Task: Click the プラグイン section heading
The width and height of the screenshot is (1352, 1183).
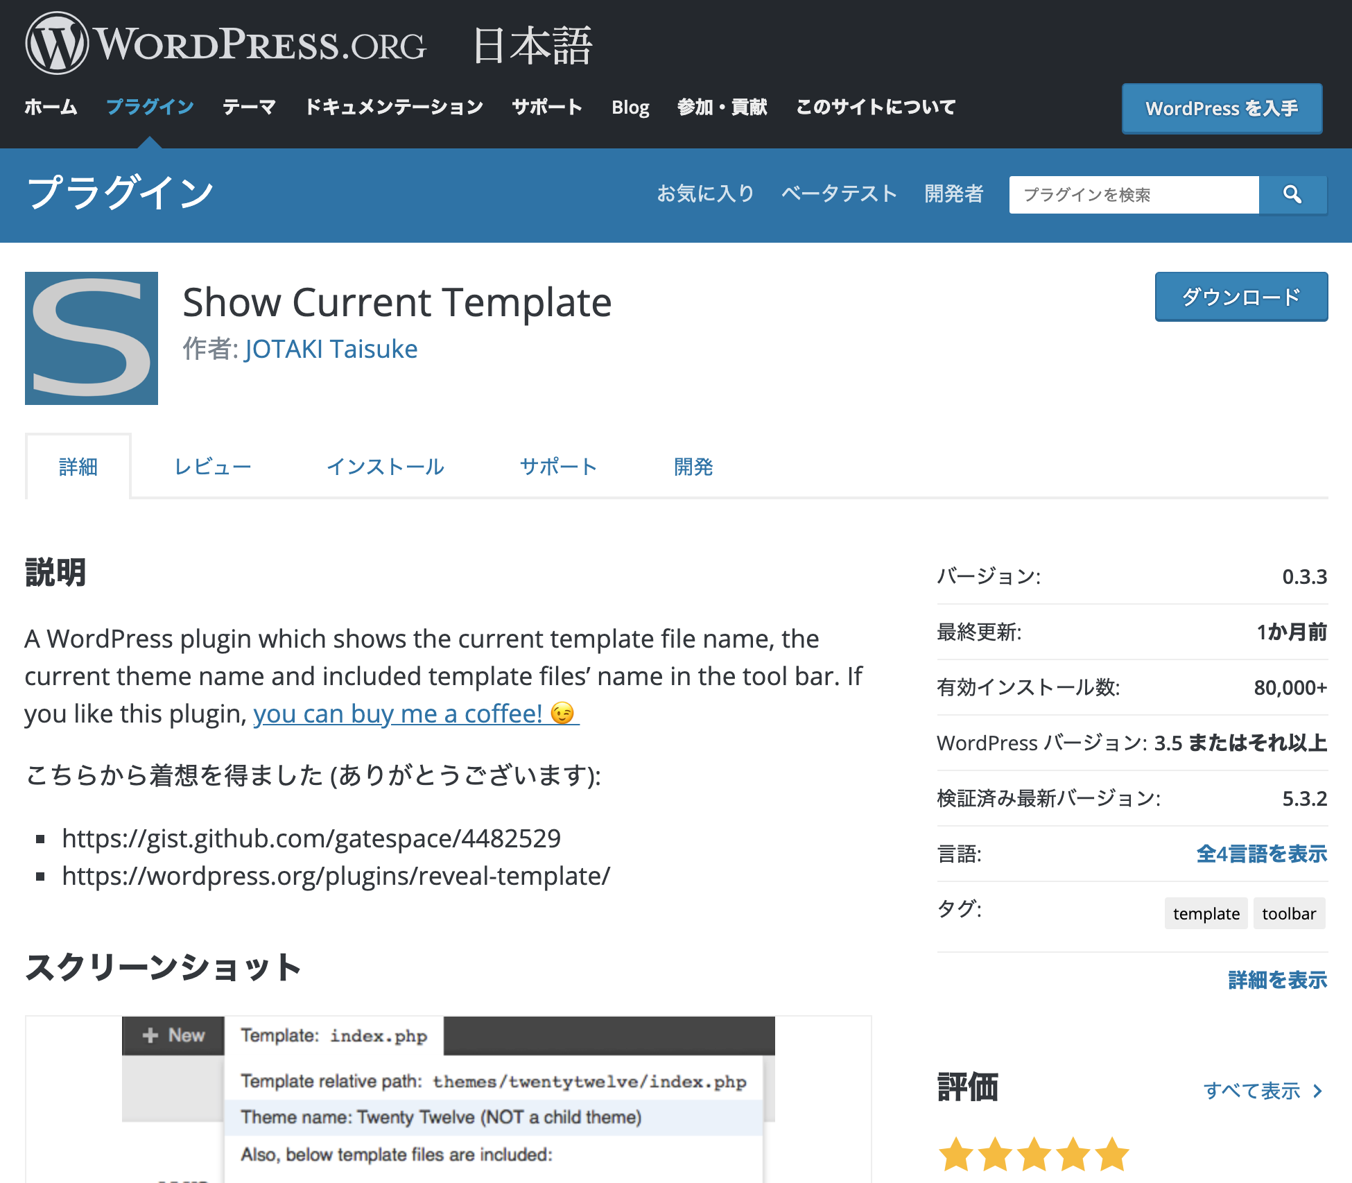Action: coord(120,192)
